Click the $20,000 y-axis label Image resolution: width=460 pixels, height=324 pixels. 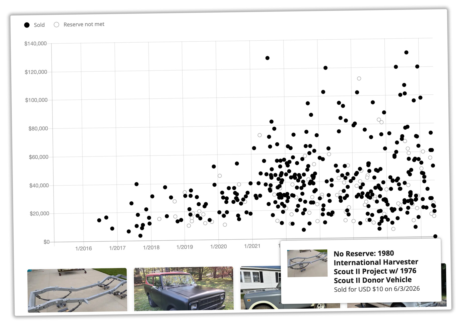pos(39,214)
